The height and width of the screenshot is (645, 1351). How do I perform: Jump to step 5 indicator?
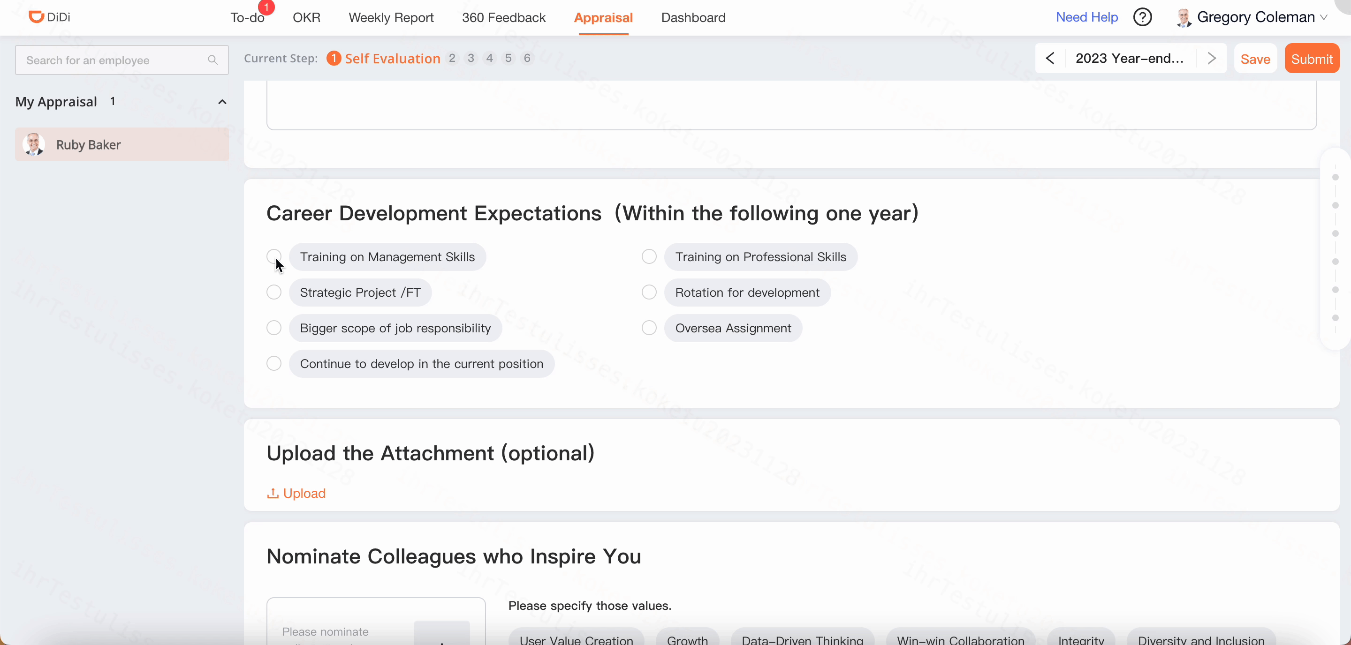click(508, 58)
